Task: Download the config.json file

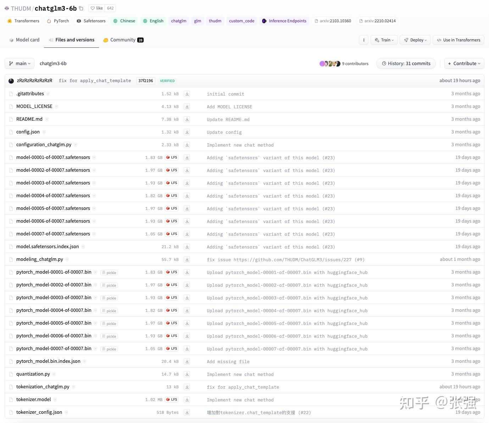Action: point(187,132)
